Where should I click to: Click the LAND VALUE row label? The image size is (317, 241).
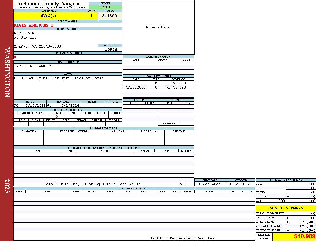tap(265, 222)
